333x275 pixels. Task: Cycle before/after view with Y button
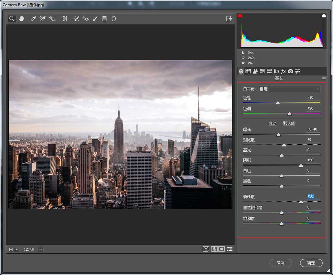[206, 249]
